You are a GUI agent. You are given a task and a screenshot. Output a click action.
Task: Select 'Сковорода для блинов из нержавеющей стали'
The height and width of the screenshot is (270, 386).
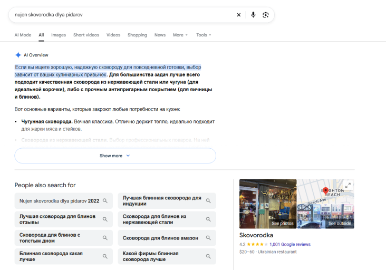(167, 219)
